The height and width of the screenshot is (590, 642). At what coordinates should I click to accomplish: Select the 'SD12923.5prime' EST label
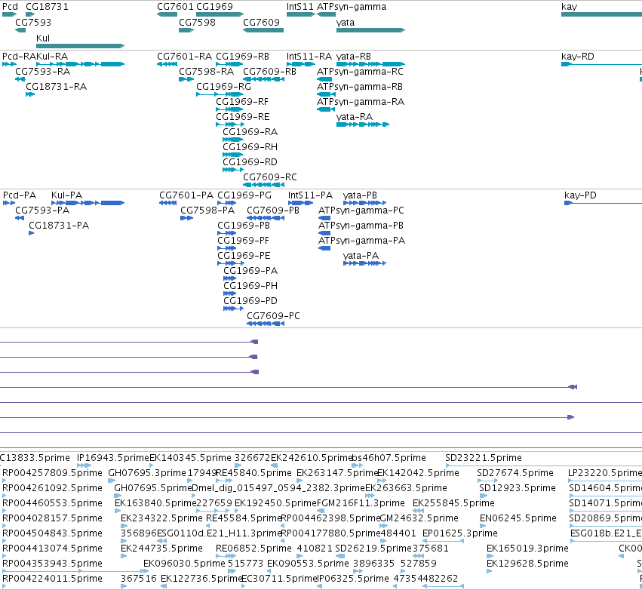[518, 488]
